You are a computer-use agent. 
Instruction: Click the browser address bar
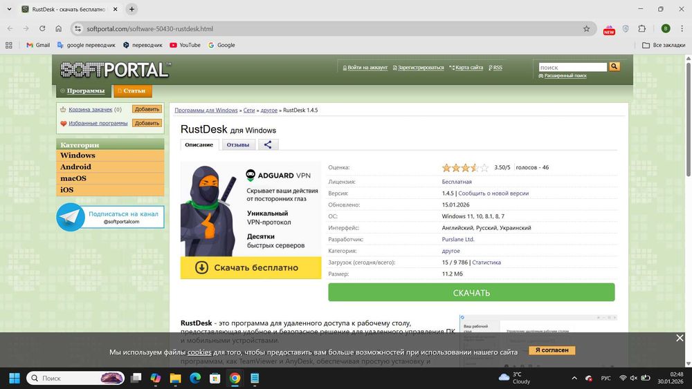click(334, 28)
